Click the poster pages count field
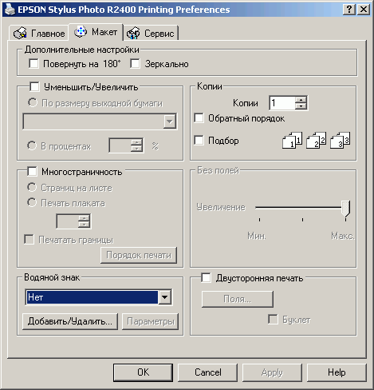This screenshot has height=390, width=374. pyautogui.click(x=68, y=221)
